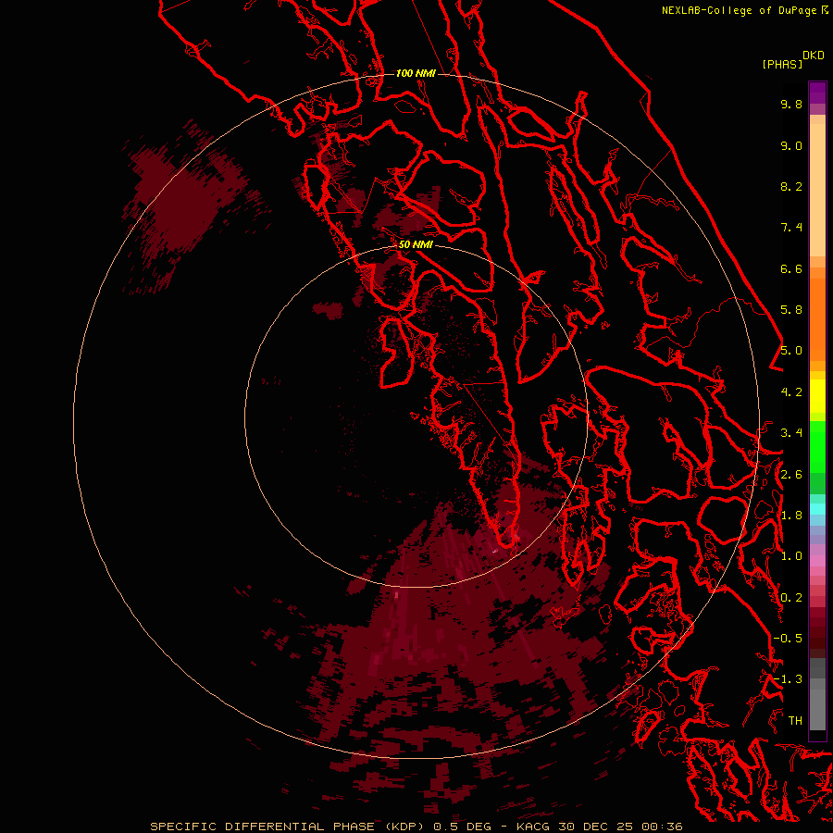Click the 8.2 value on the color scale
The height and width of the screenshot is (833, 833).
[791, 186]
